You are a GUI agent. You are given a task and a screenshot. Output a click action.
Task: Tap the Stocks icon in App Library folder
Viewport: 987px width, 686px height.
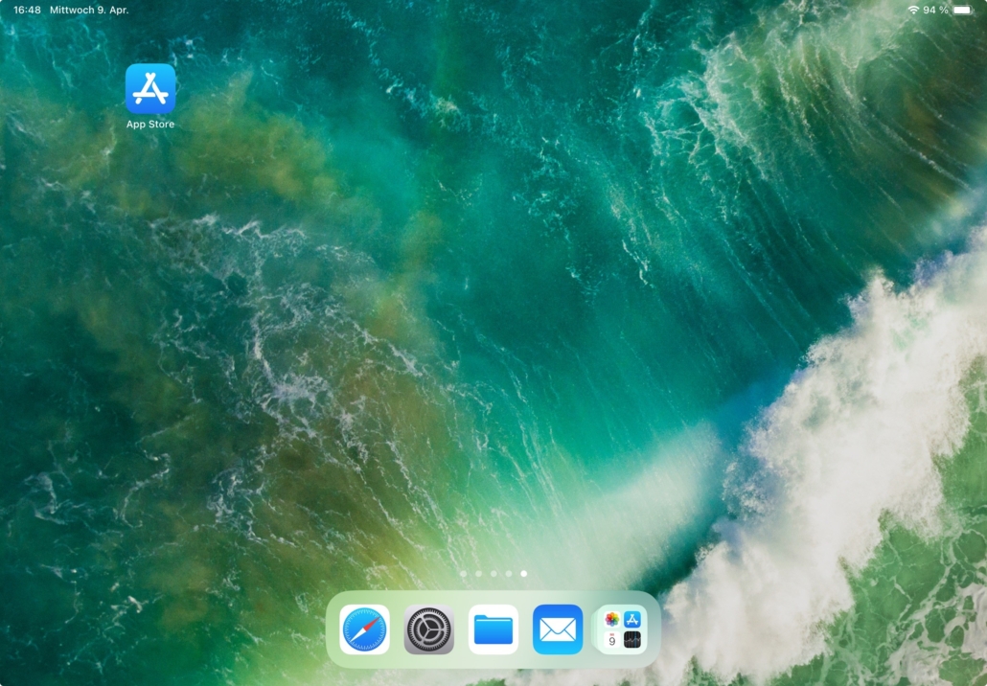[632, 640]
